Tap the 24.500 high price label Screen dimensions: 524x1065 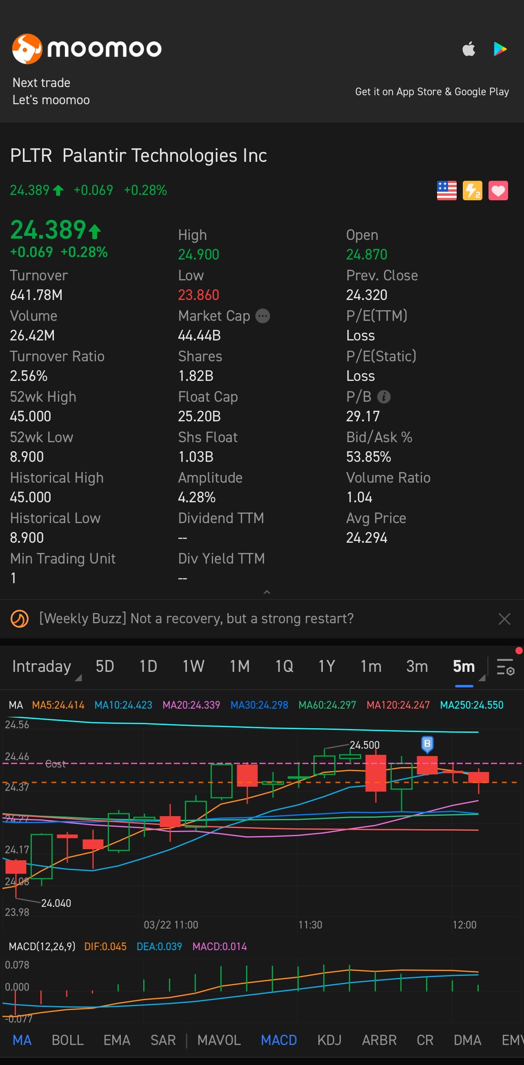[364, 745]
